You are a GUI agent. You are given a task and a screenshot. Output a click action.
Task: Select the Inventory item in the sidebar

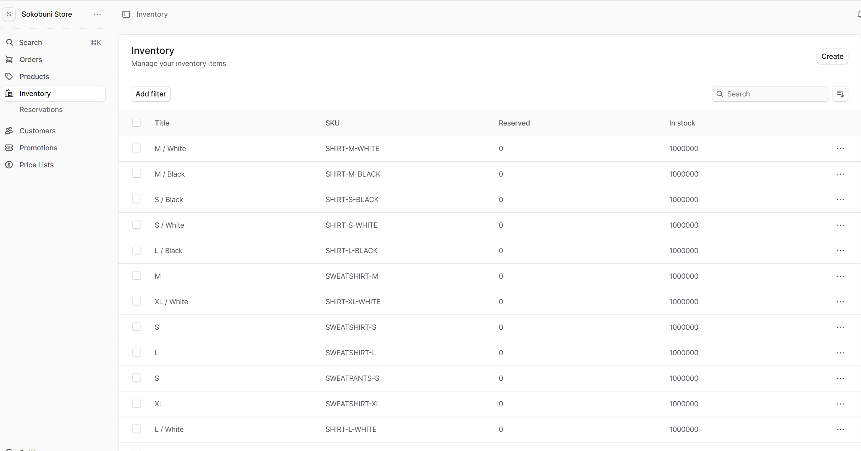[35, 94]
